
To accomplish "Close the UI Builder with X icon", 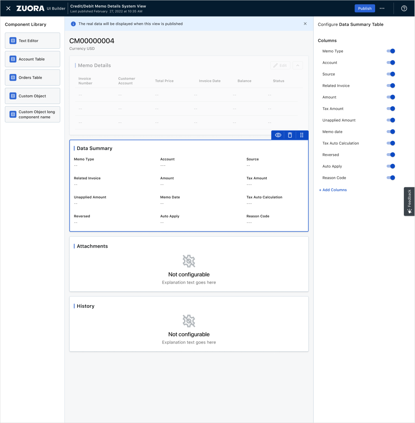I will coord(8,8).
